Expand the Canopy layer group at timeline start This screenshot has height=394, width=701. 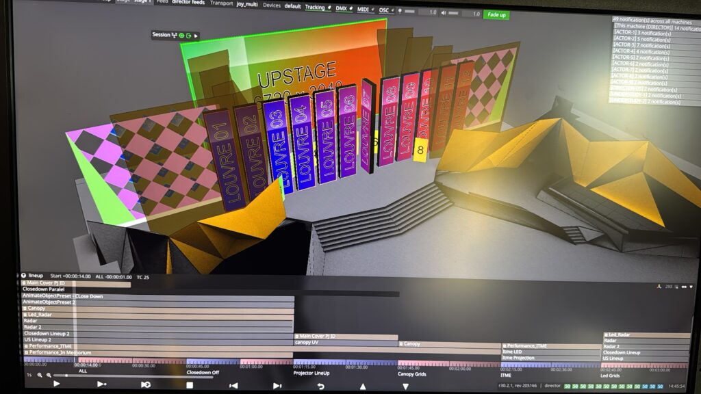click(x=25, y=308)
